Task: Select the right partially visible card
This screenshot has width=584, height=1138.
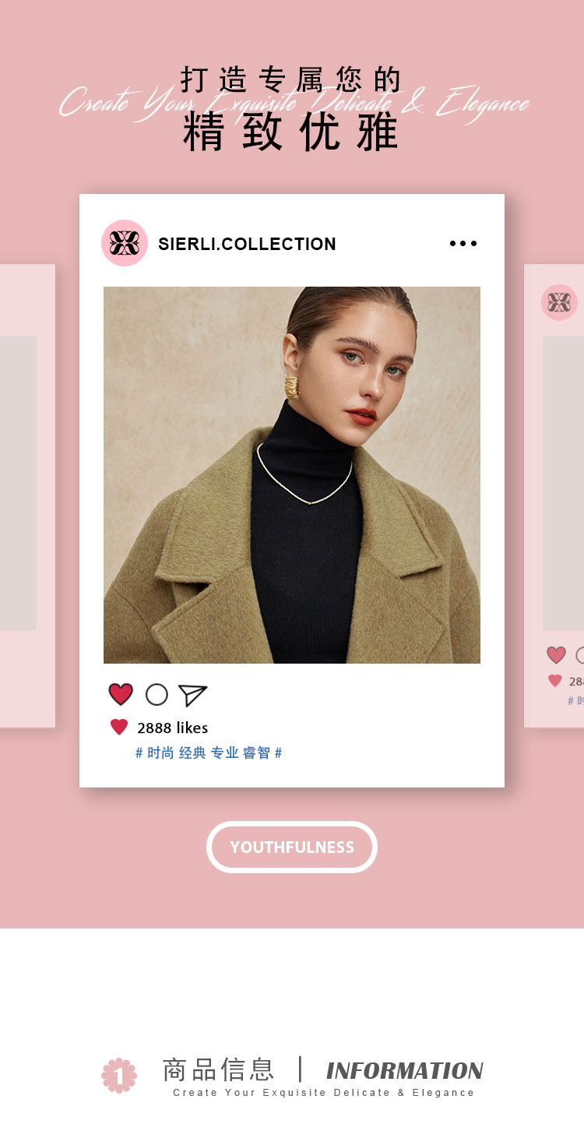Action: point(554,495)
